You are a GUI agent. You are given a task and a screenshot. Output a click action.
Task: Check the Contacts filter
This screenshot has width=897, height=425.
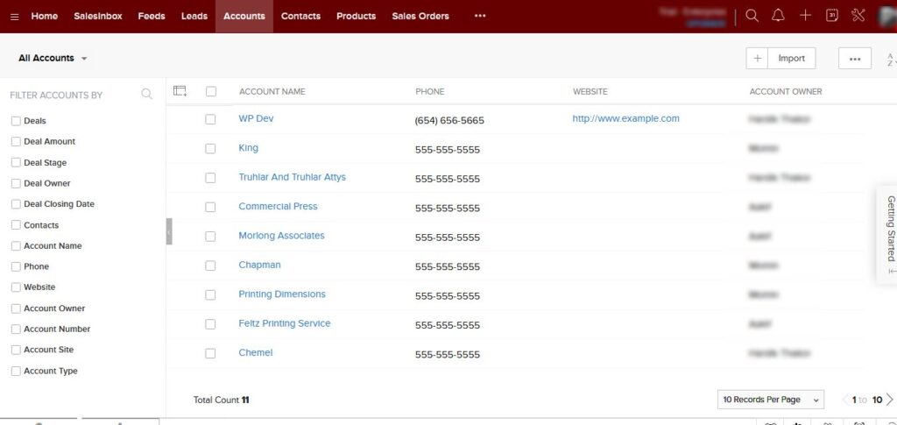pos(16,225)
